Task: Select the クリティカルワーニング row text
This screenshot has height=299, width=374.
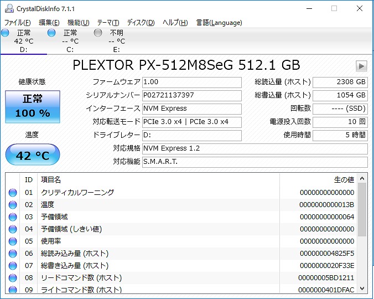Action: (77, 192)
